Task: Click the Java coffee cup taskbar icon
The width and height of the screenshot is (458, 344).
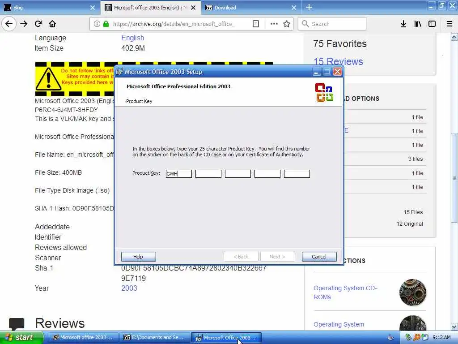Action: [x=390, y=337]
